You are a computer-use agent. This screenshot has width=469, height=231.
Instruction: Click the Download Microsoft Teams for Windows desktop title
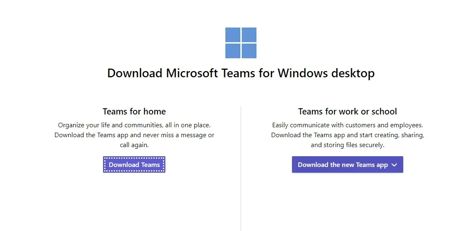[241, 73]
